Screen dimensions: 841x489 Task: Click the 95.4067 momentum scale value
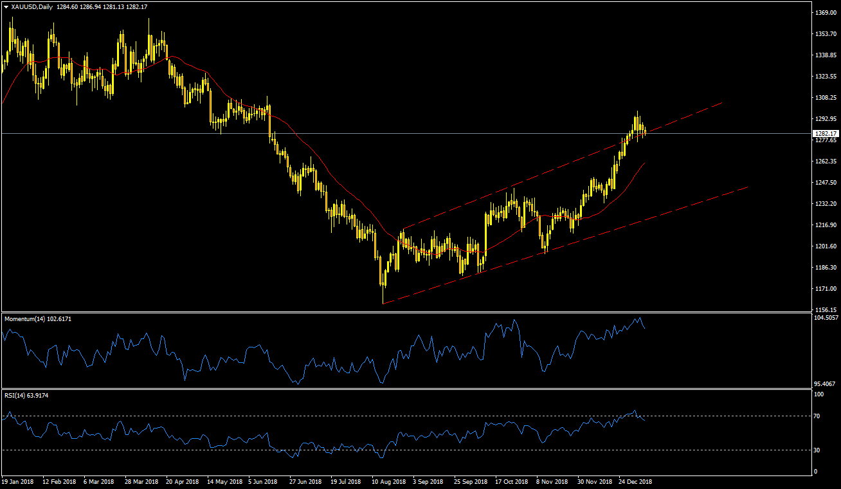824,383
